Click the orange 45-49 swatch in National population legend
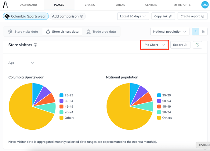Viewport: 210px width, 151px height. 159,107
